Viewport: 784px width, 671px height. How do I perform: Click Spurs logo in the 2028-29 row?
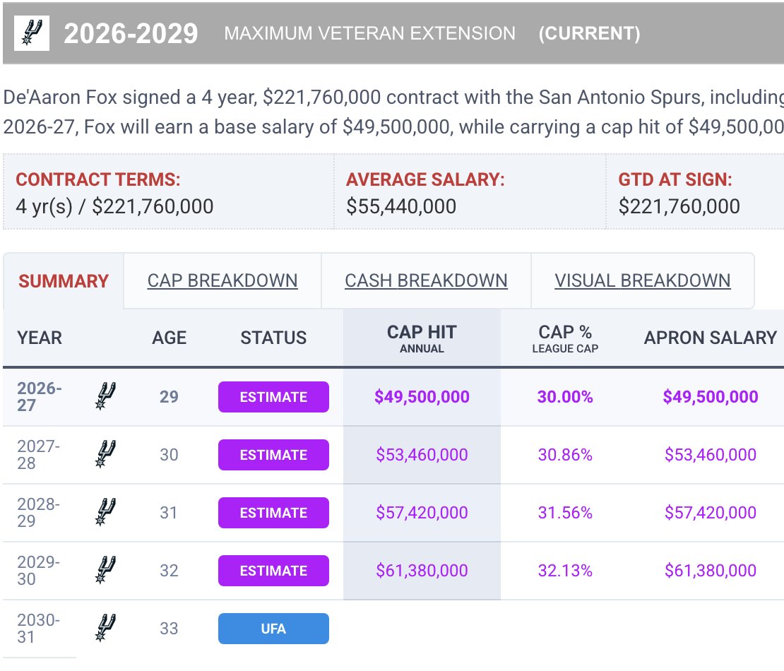pyautogui.click(x=105, y=512)
